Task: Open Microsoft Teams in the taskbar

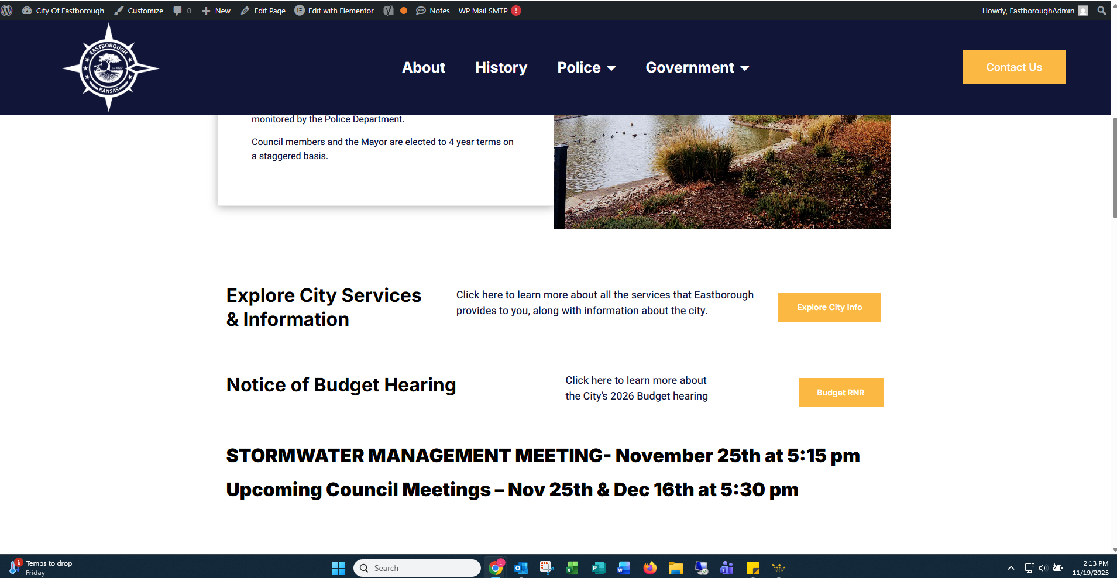Action: 727,568
